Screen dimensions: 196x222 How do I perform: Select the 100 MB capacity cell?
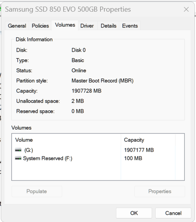point(133,158)
